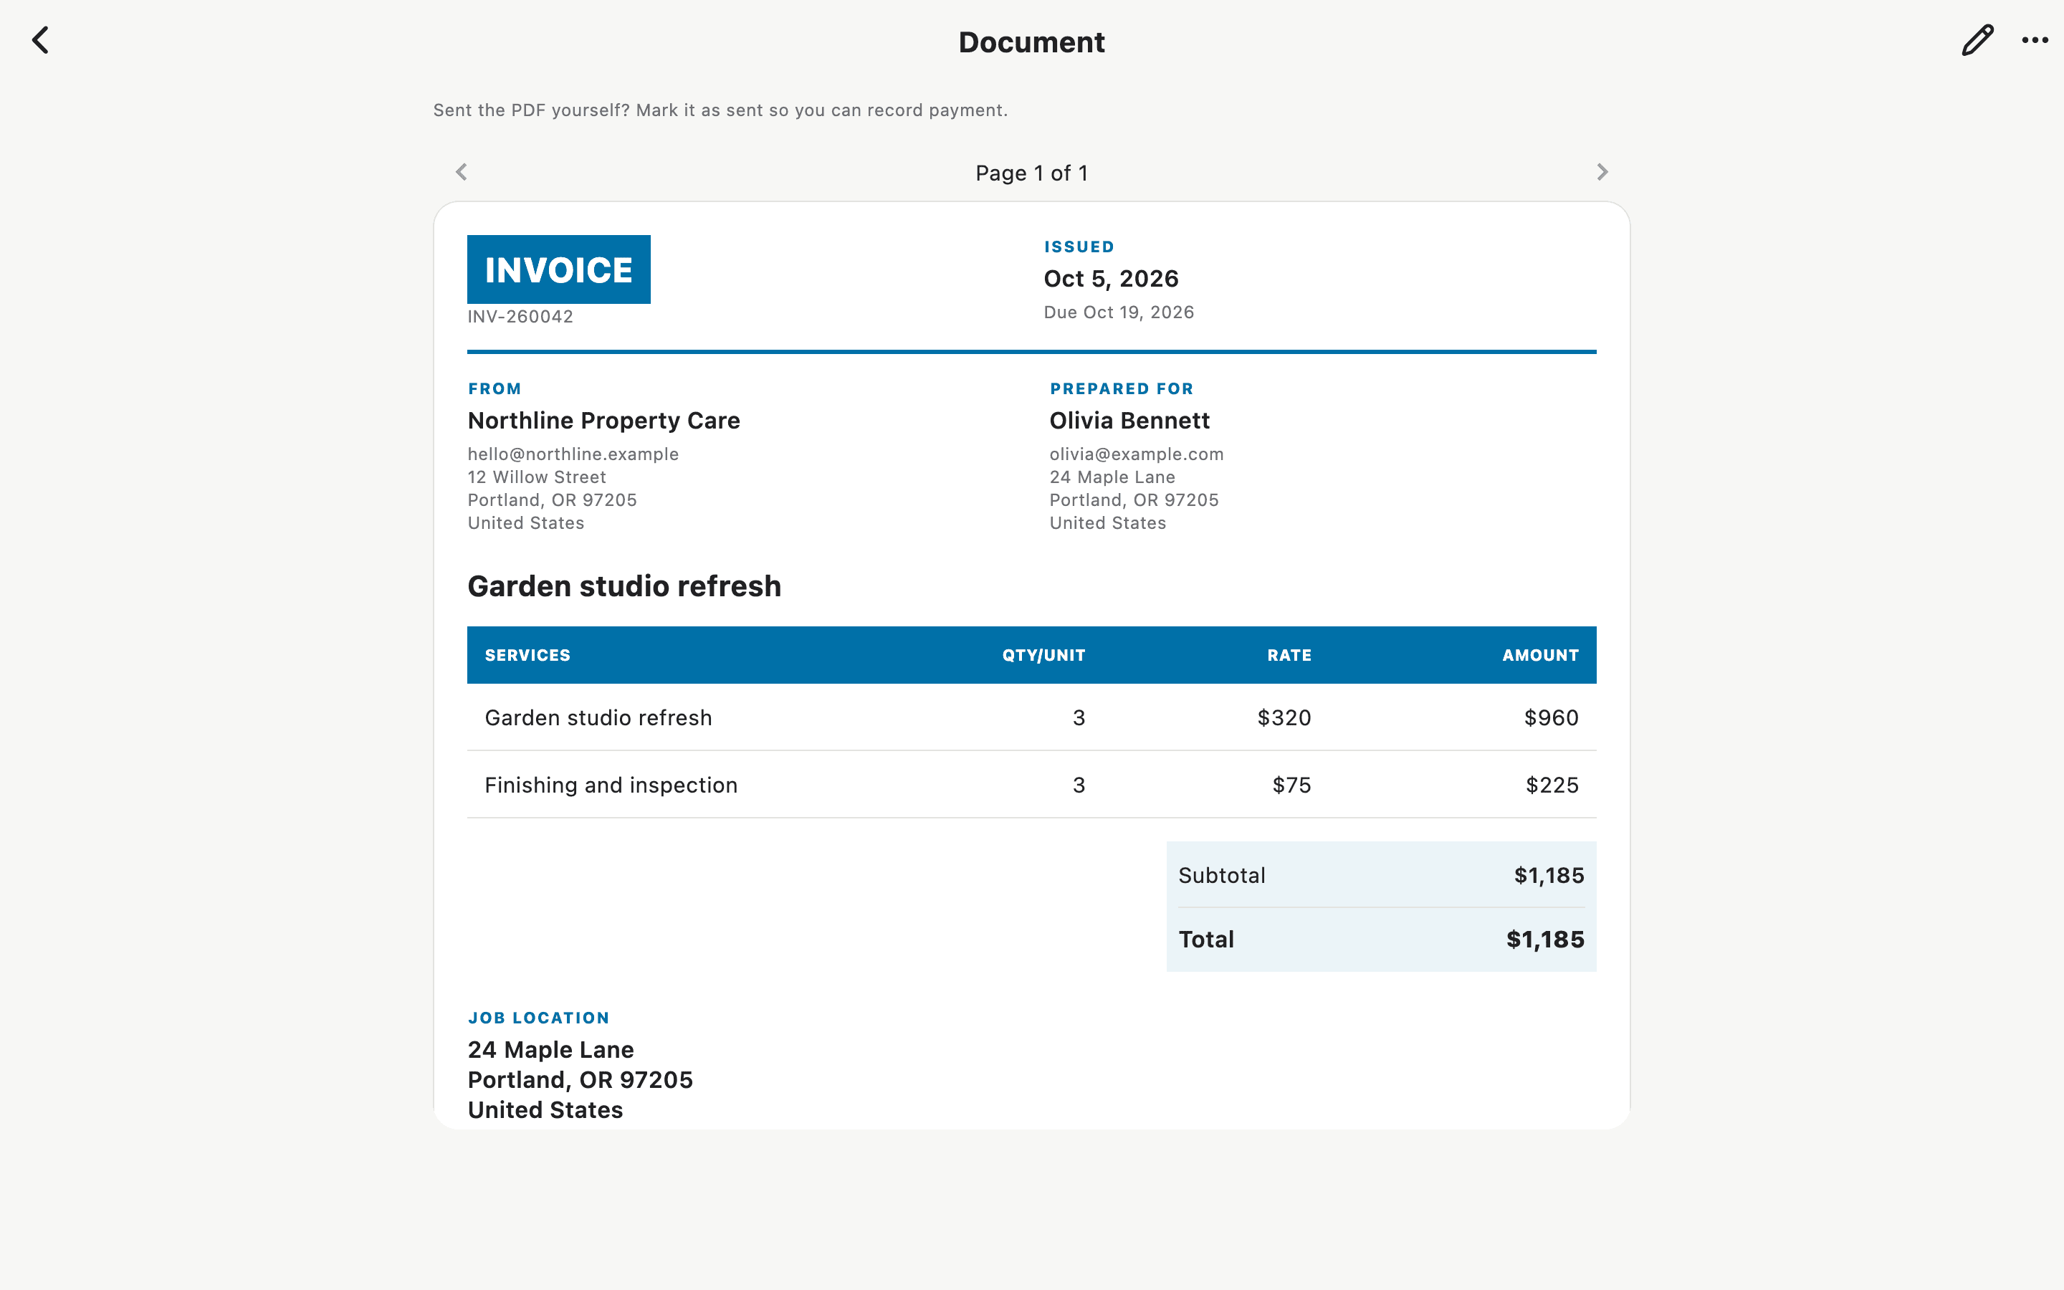Click the FROM label
Viewport: 2064px width, 1290px height.
point(494,388)
